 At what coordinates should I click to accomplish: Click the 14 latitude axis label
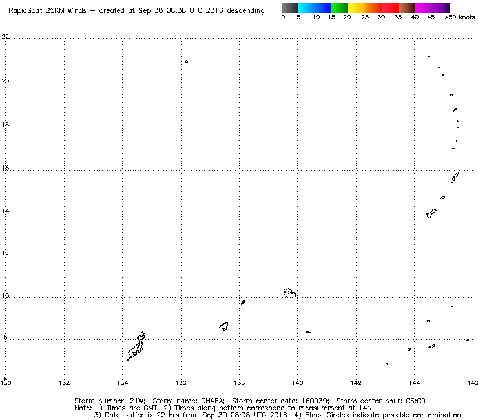point(5,211)
